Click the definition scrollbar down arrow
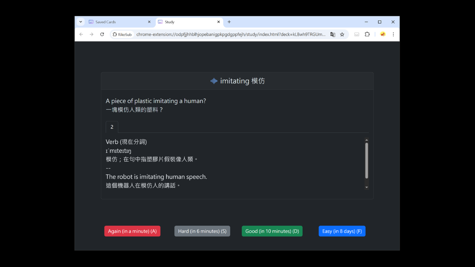Image resolution: width=475 pixels, height=267 pixels. pos(367,187)
